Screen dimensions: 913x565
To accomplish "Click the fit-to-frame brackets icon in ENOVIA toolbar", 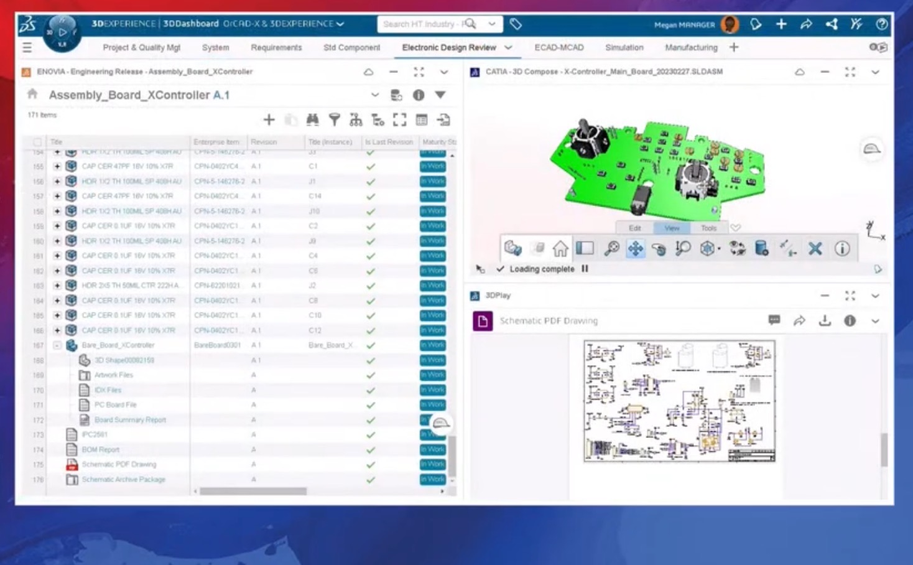I will pyautogui.click(x=399, y=119).
